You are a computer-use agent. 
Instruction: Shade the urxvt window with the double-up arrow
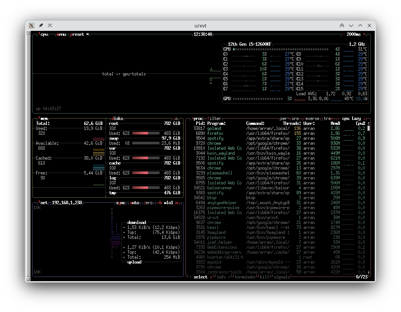click(342, 26)
